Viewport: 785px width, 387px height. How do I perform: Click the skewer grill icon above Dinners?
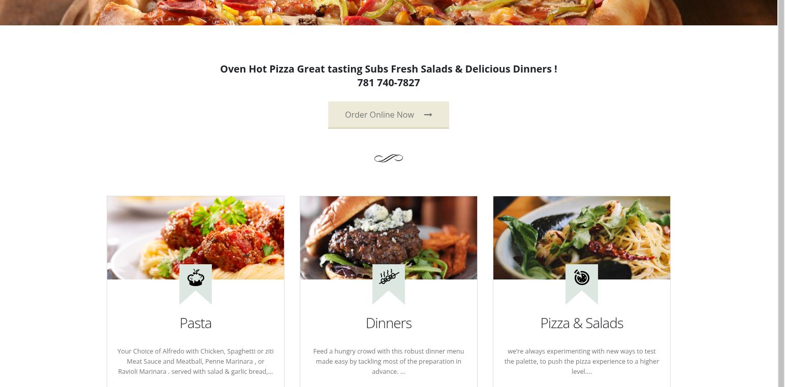[389, 277]
